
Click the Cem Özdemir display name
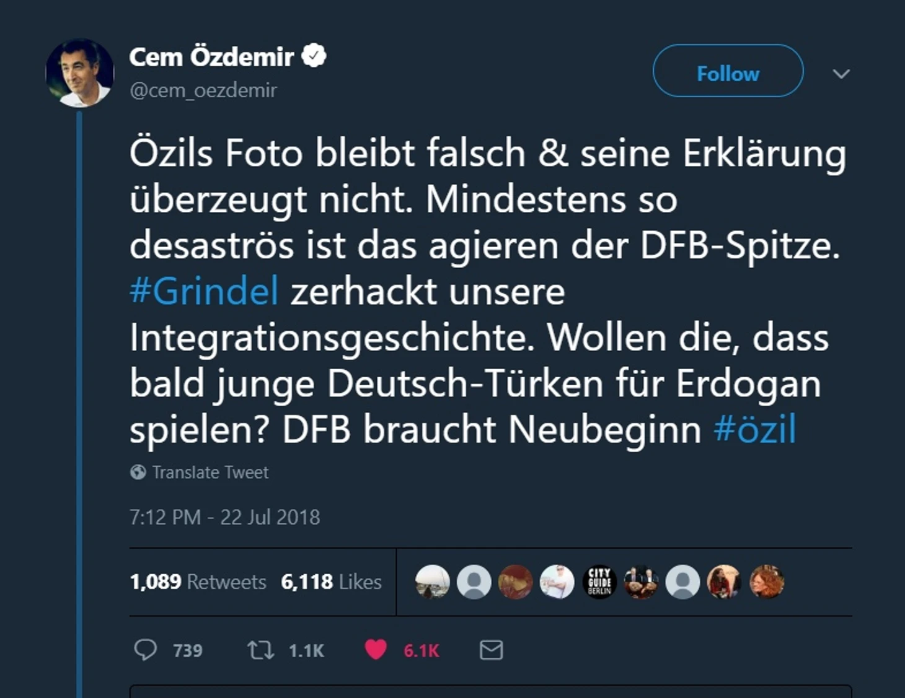(211, 57)
